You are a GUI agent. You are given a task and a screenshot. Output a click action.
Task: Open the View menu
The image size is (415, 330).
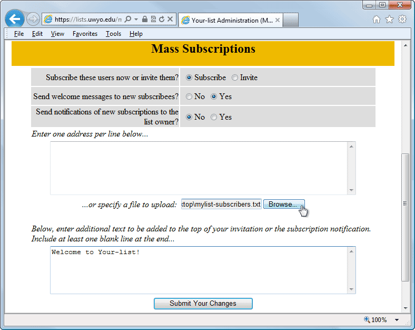pos(57,34)
